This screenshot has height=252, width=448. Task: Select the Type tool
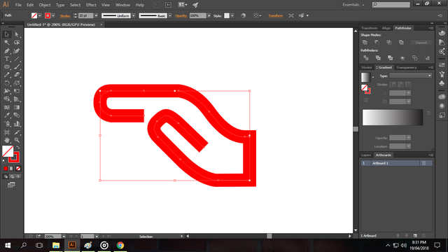7,59
